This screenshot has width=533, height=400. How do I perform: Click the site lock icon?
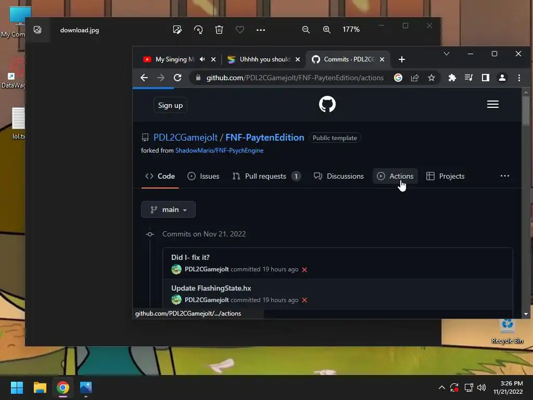click(198, 78)
